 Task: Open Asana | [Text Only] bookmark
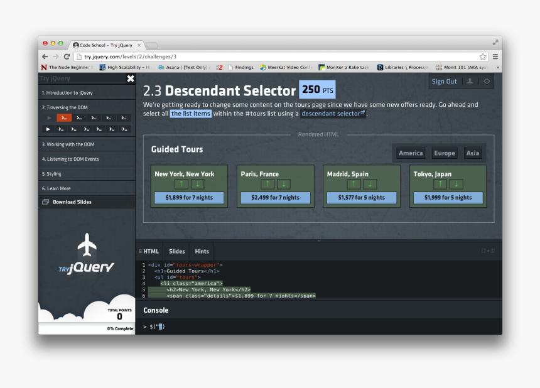pyautogui.click(x=183, y=67)
